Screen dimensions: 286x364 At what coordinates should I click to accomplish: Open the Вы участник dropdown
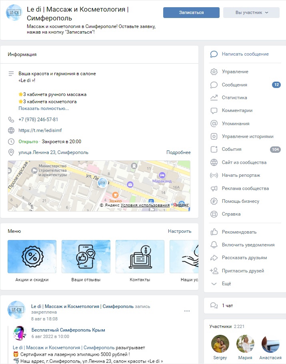[251, 12]
